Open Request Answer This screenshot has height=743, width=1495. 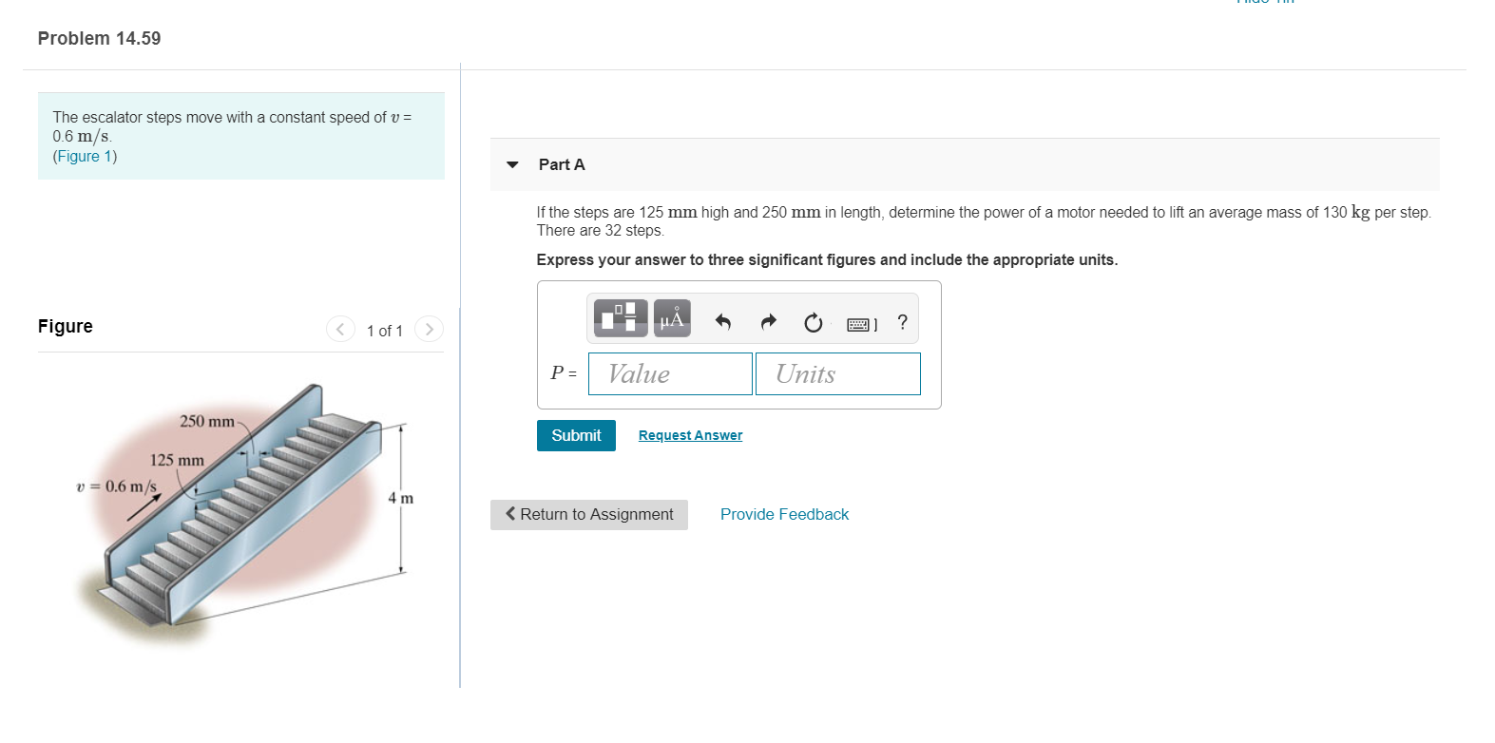click(690, 434)
